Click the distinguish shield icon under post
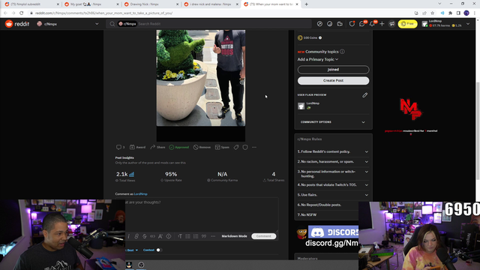The width and height of the screenshot is (480, 270). pos(245,147)
